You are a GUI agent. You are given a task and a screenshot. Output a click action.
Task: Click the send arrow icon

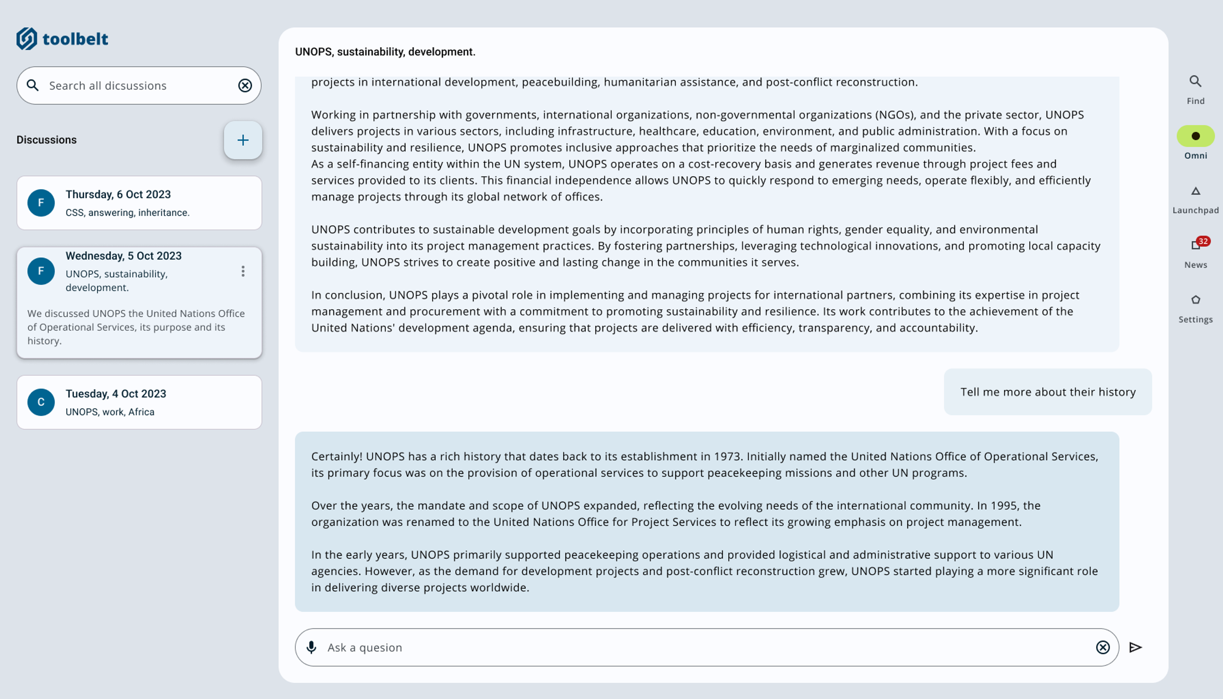[x=1136, y=647]
